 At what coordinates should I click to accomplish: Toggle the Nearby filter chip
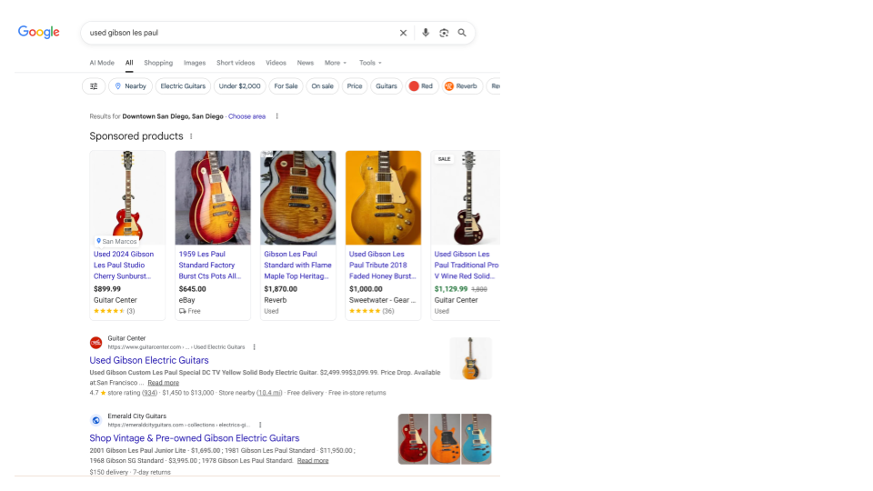pos(130,86)
